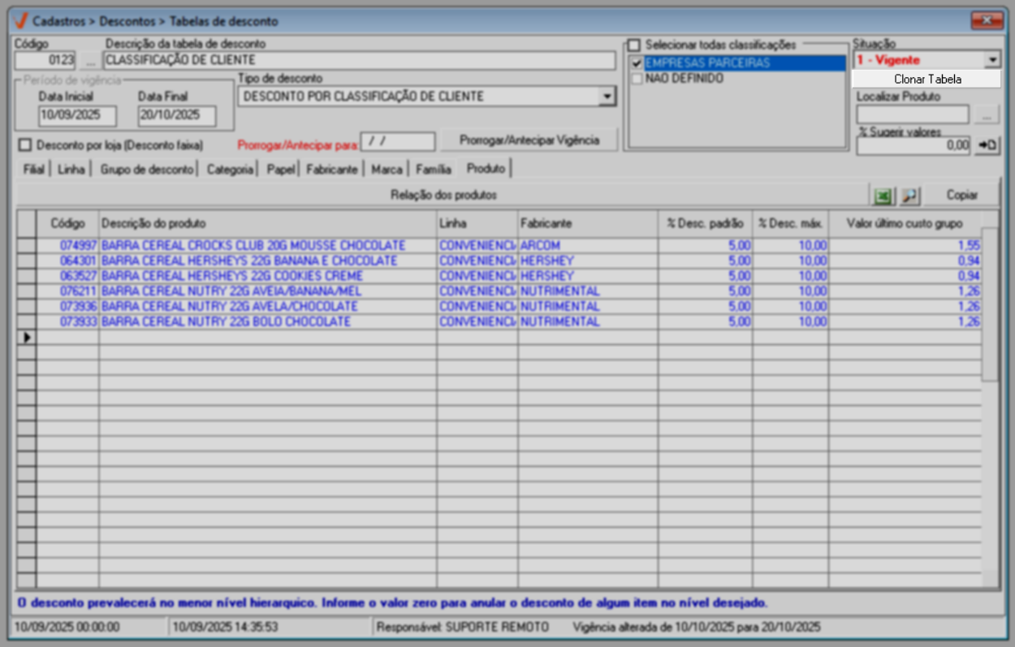Open Fabricante tab
Screen dimensions: 1015x647
pos(331,170)
